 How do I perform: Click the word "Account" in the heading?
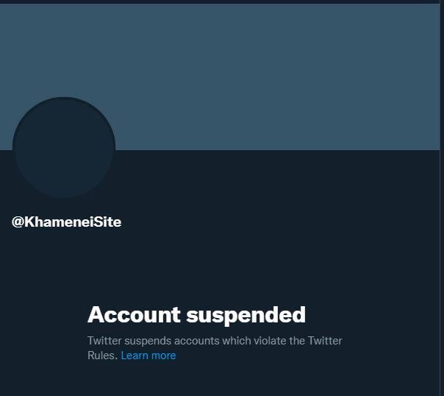pyautogui.click(x=134, y=314)
